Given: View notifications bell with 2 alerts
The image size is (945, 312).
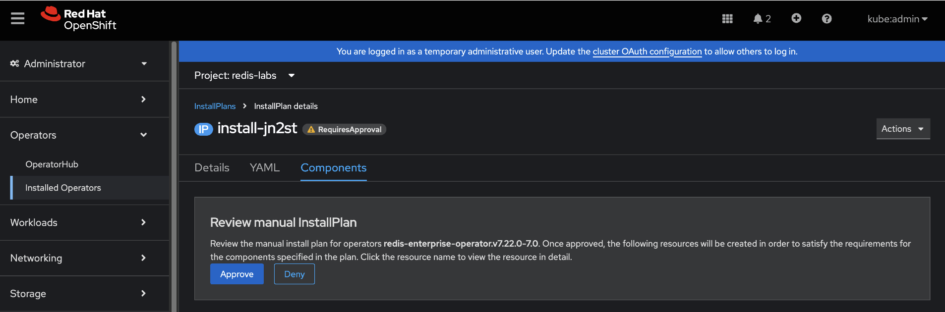Looking at the screenshot, I should pyautogui.click(x=762, y=19).
